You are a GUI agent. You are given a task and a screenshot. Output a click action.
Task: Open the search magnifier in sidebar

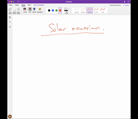pyautogui.click(x=10, y=22)
